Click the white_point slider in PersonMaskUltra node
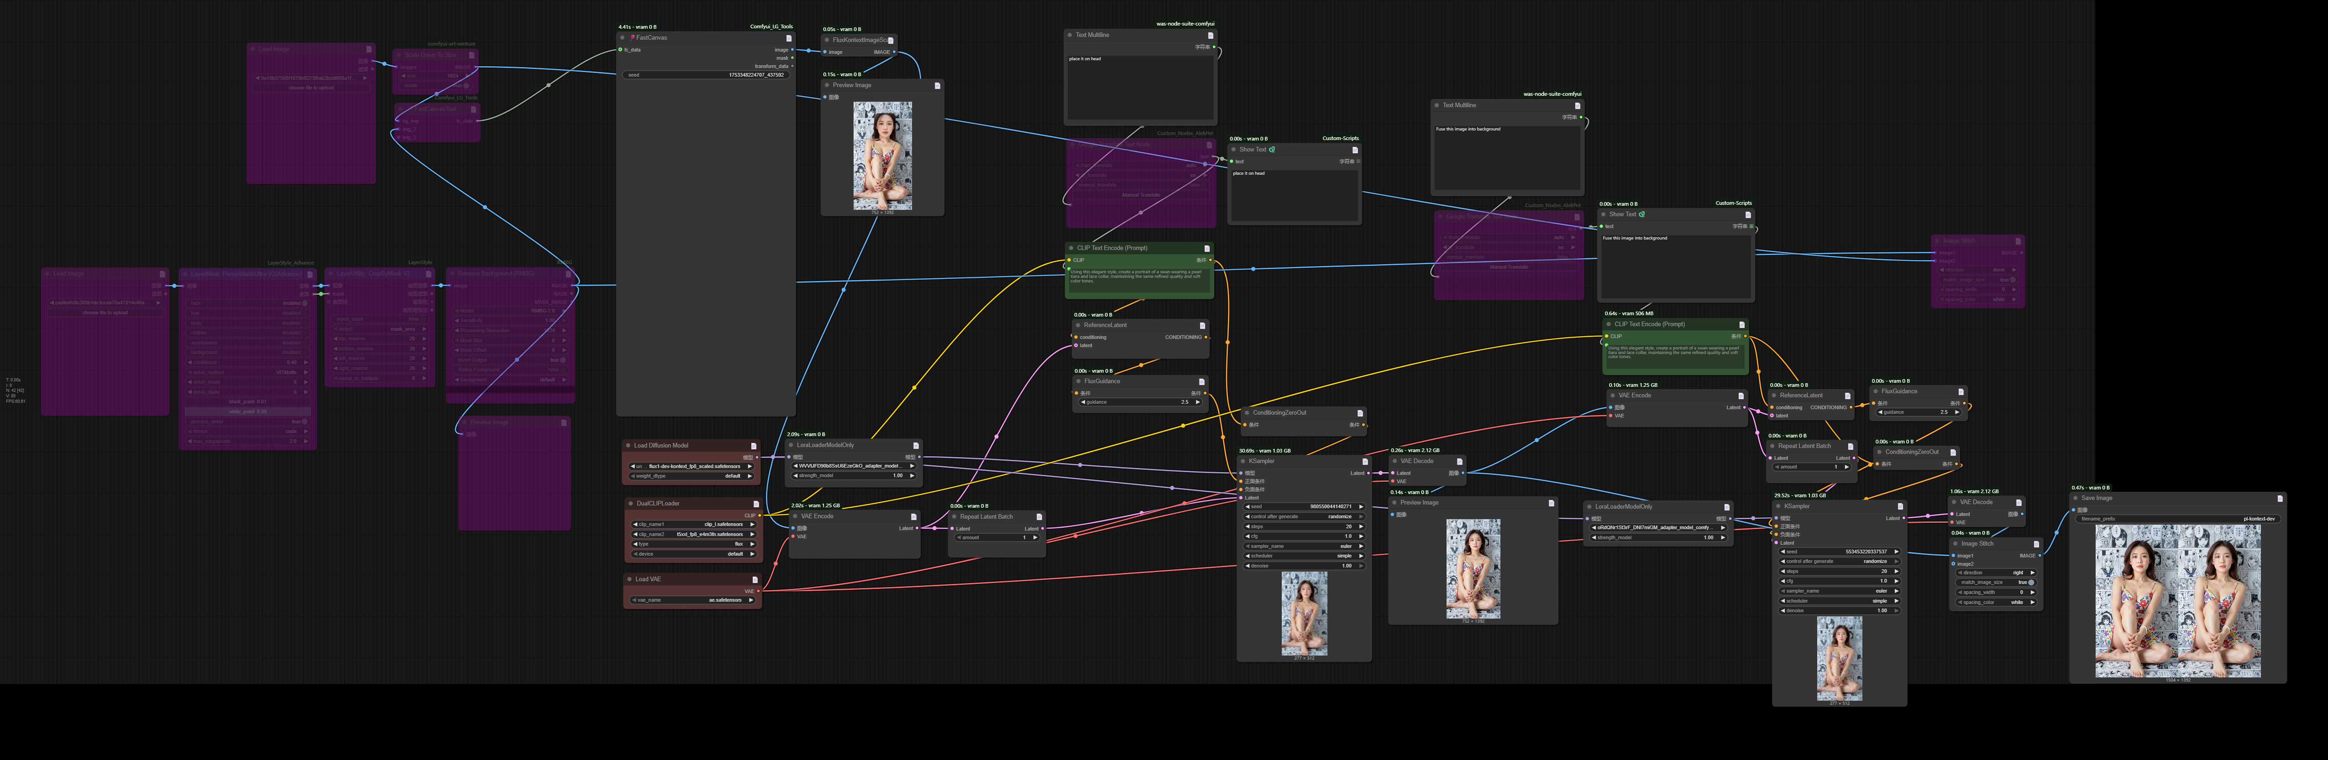This screenshot has height=760, width=2328. click(248, 411)
